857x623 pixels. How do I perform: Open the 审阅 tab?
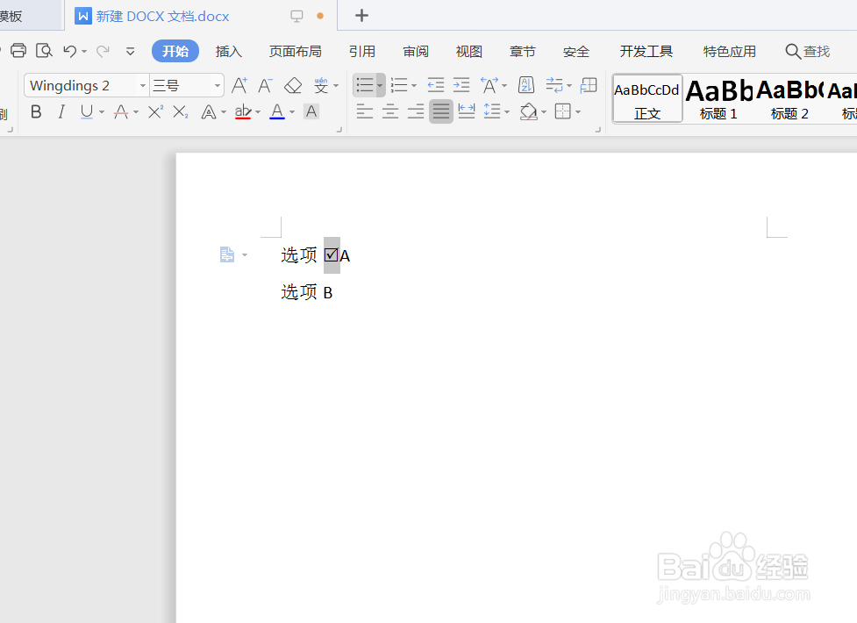pyautogui.click(x=416, y=52)
